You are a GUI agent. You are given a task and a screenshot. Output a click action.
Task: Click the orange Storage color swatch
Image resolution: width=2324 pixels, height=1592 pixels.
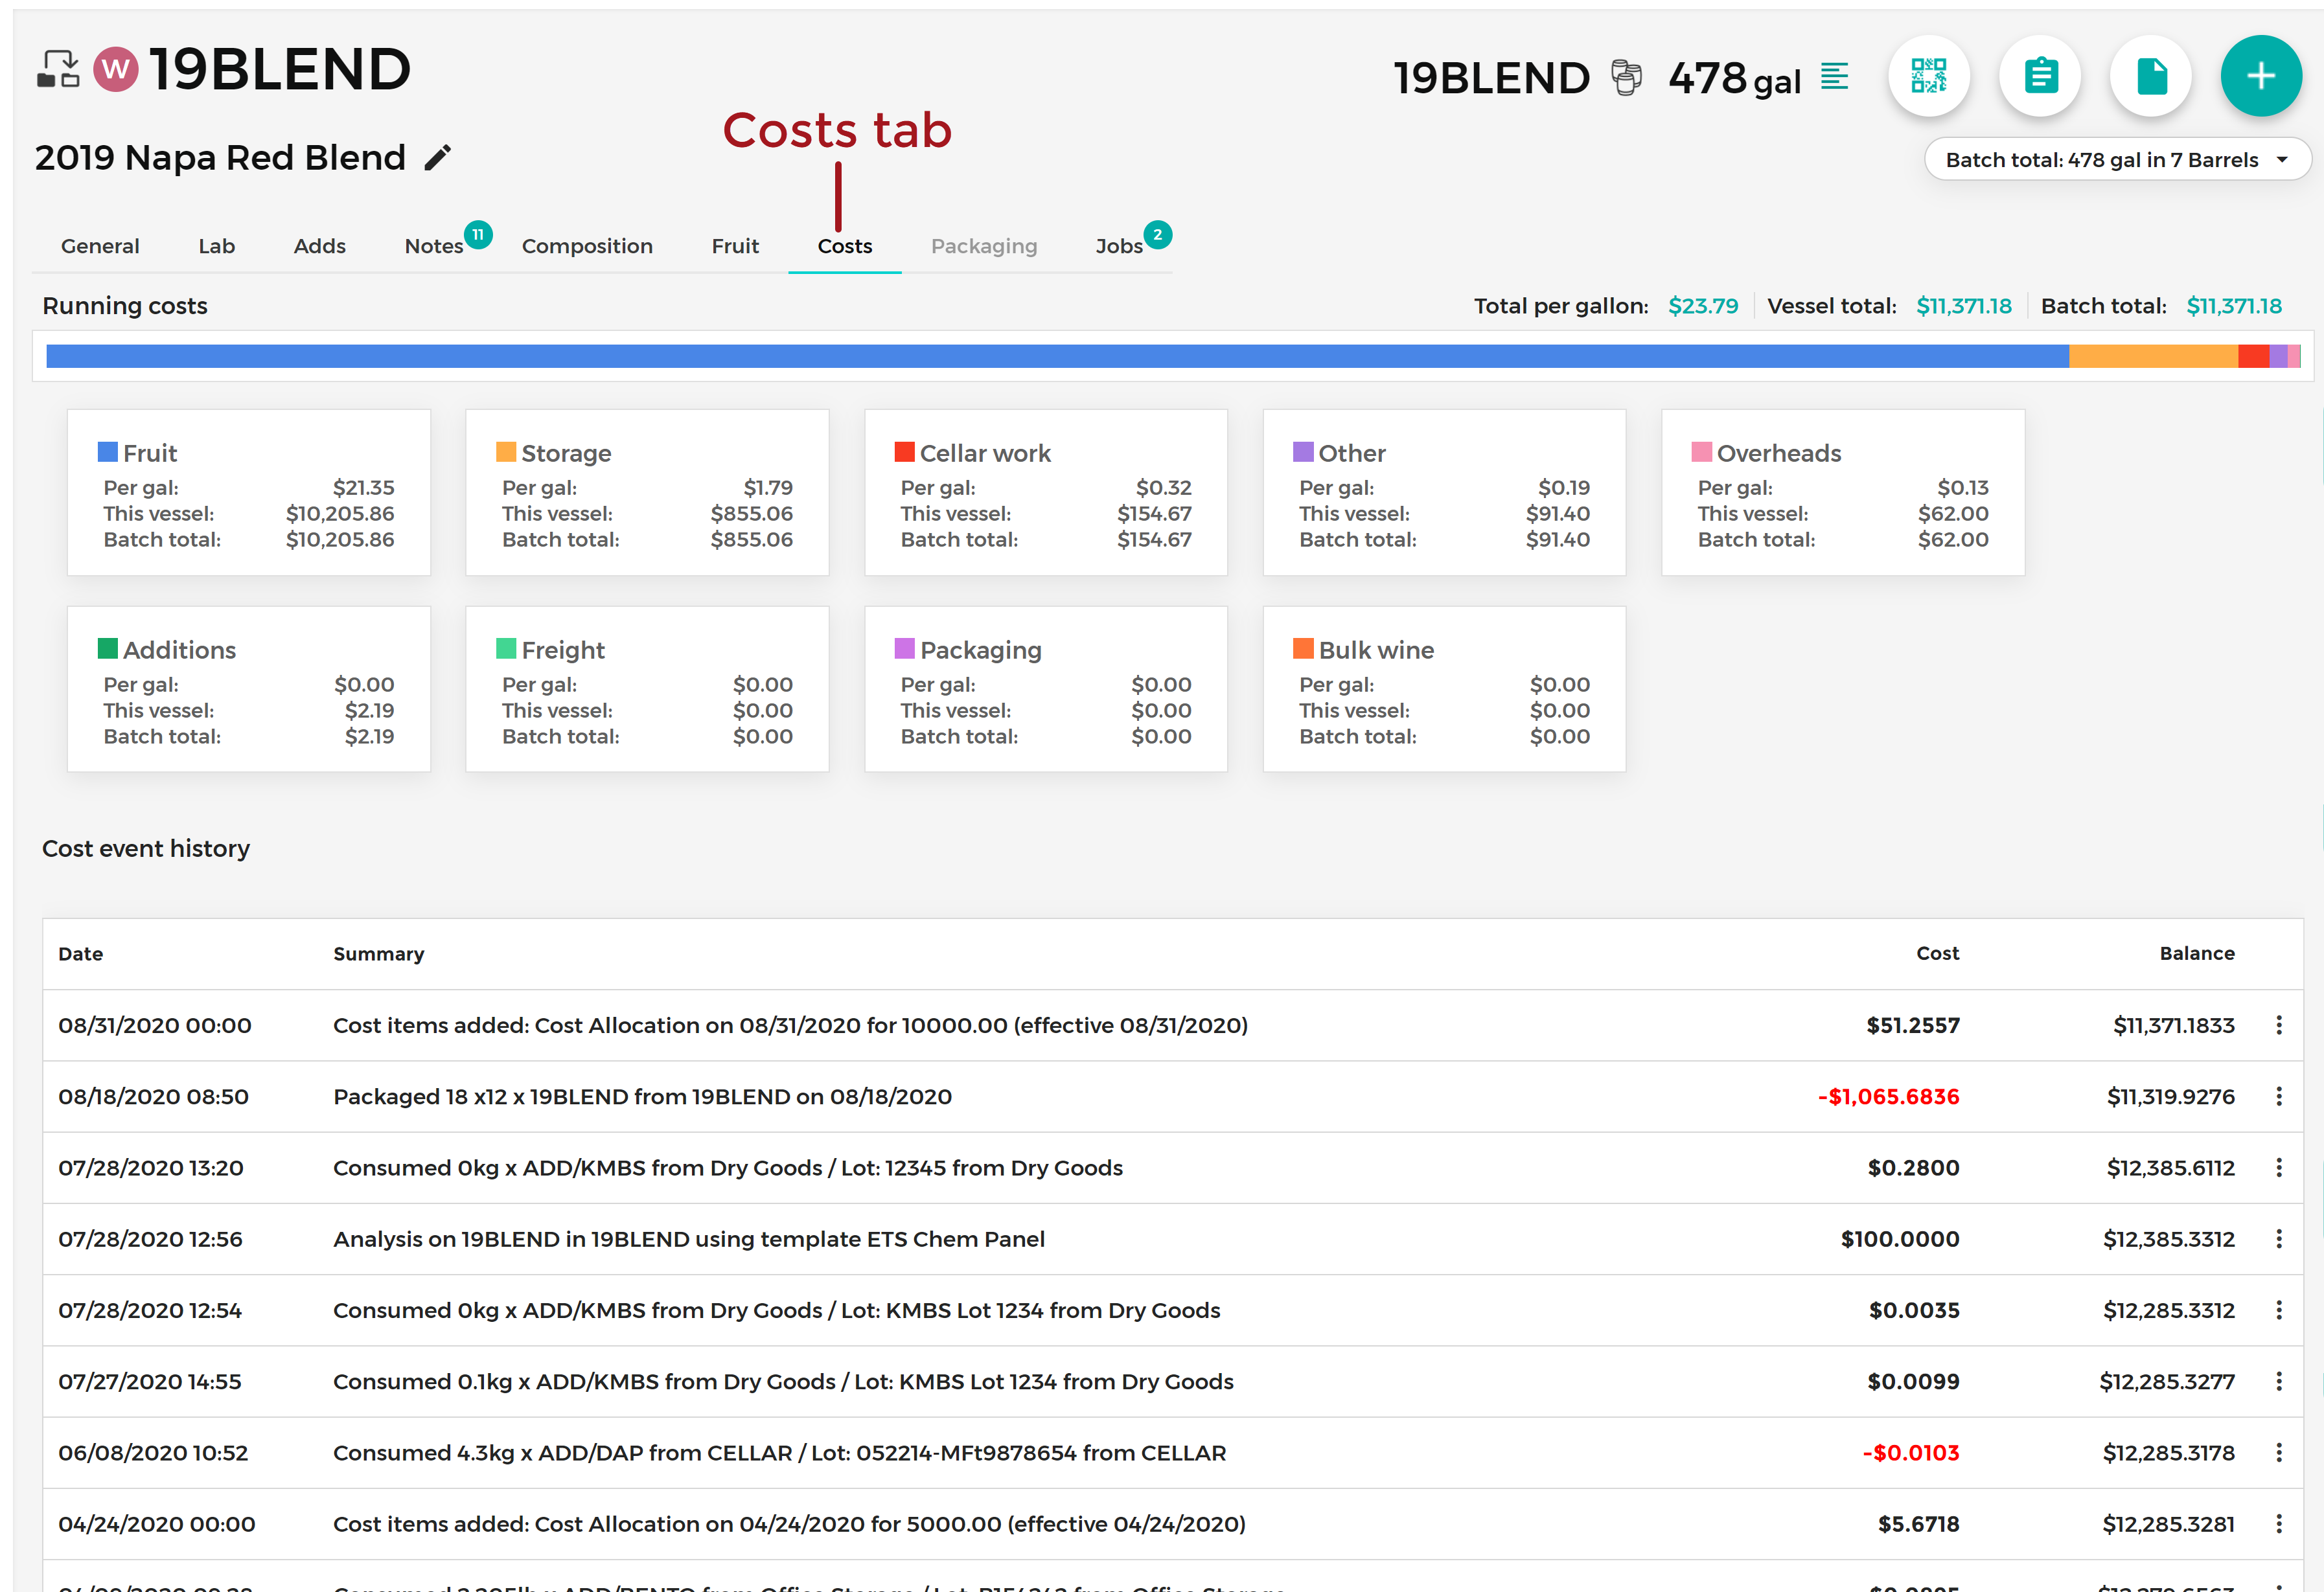point(506,451)
